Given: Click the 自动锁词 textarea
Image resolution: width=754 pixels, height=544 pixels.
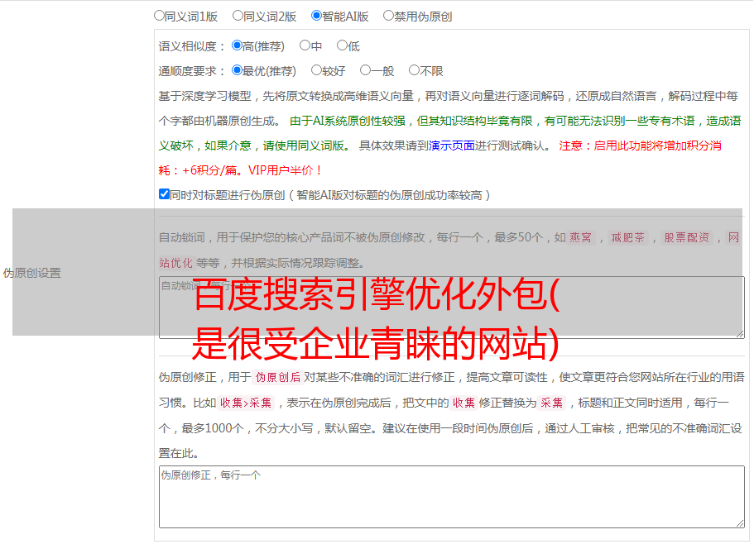Looking at the screenshot, I should point(452,308).
